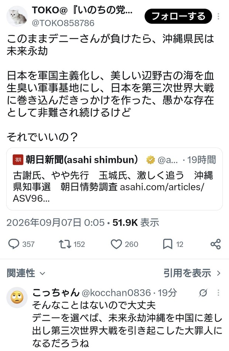This screenshot has height=351, width=229.
Task: Like the tweet via the heart icon
Action: [116, 244]
